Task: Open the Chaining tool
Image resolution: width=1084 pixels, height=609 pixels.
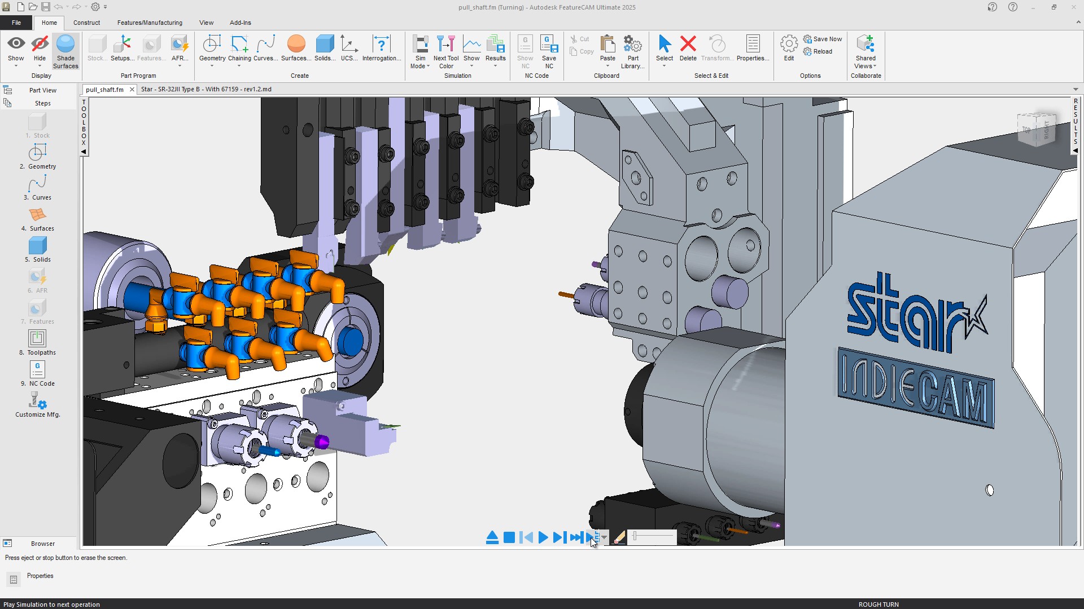Action: 239,48
